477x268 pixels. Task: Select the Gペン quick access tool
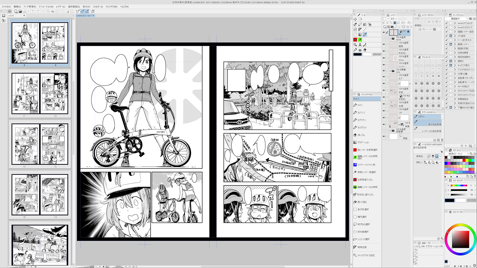point(358,105)
